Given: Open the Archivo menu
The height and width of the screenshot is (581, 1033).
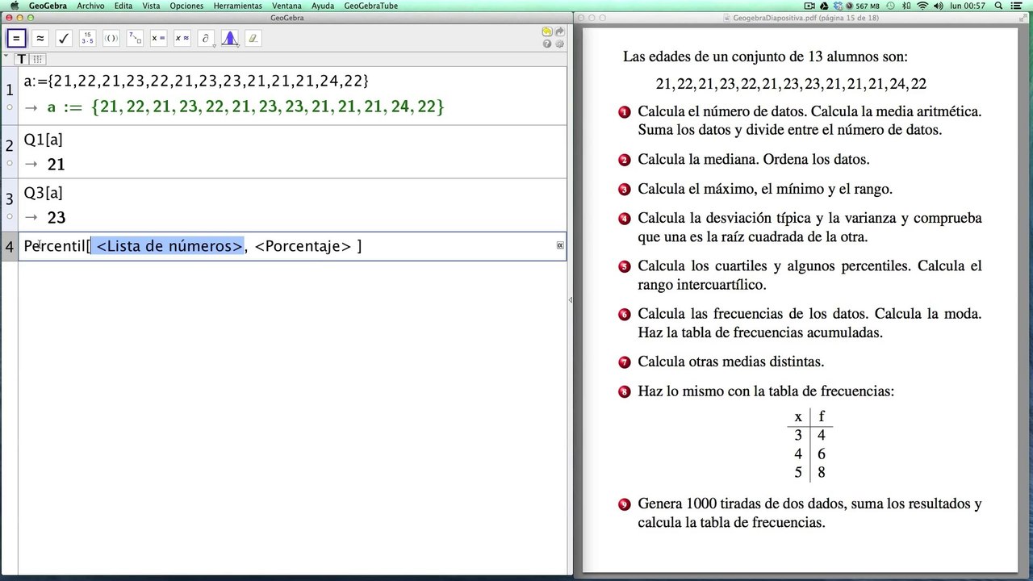Looking at the screenshot, I should pos(90,6).
